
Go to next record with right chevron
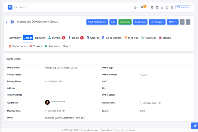pos(188,22)
